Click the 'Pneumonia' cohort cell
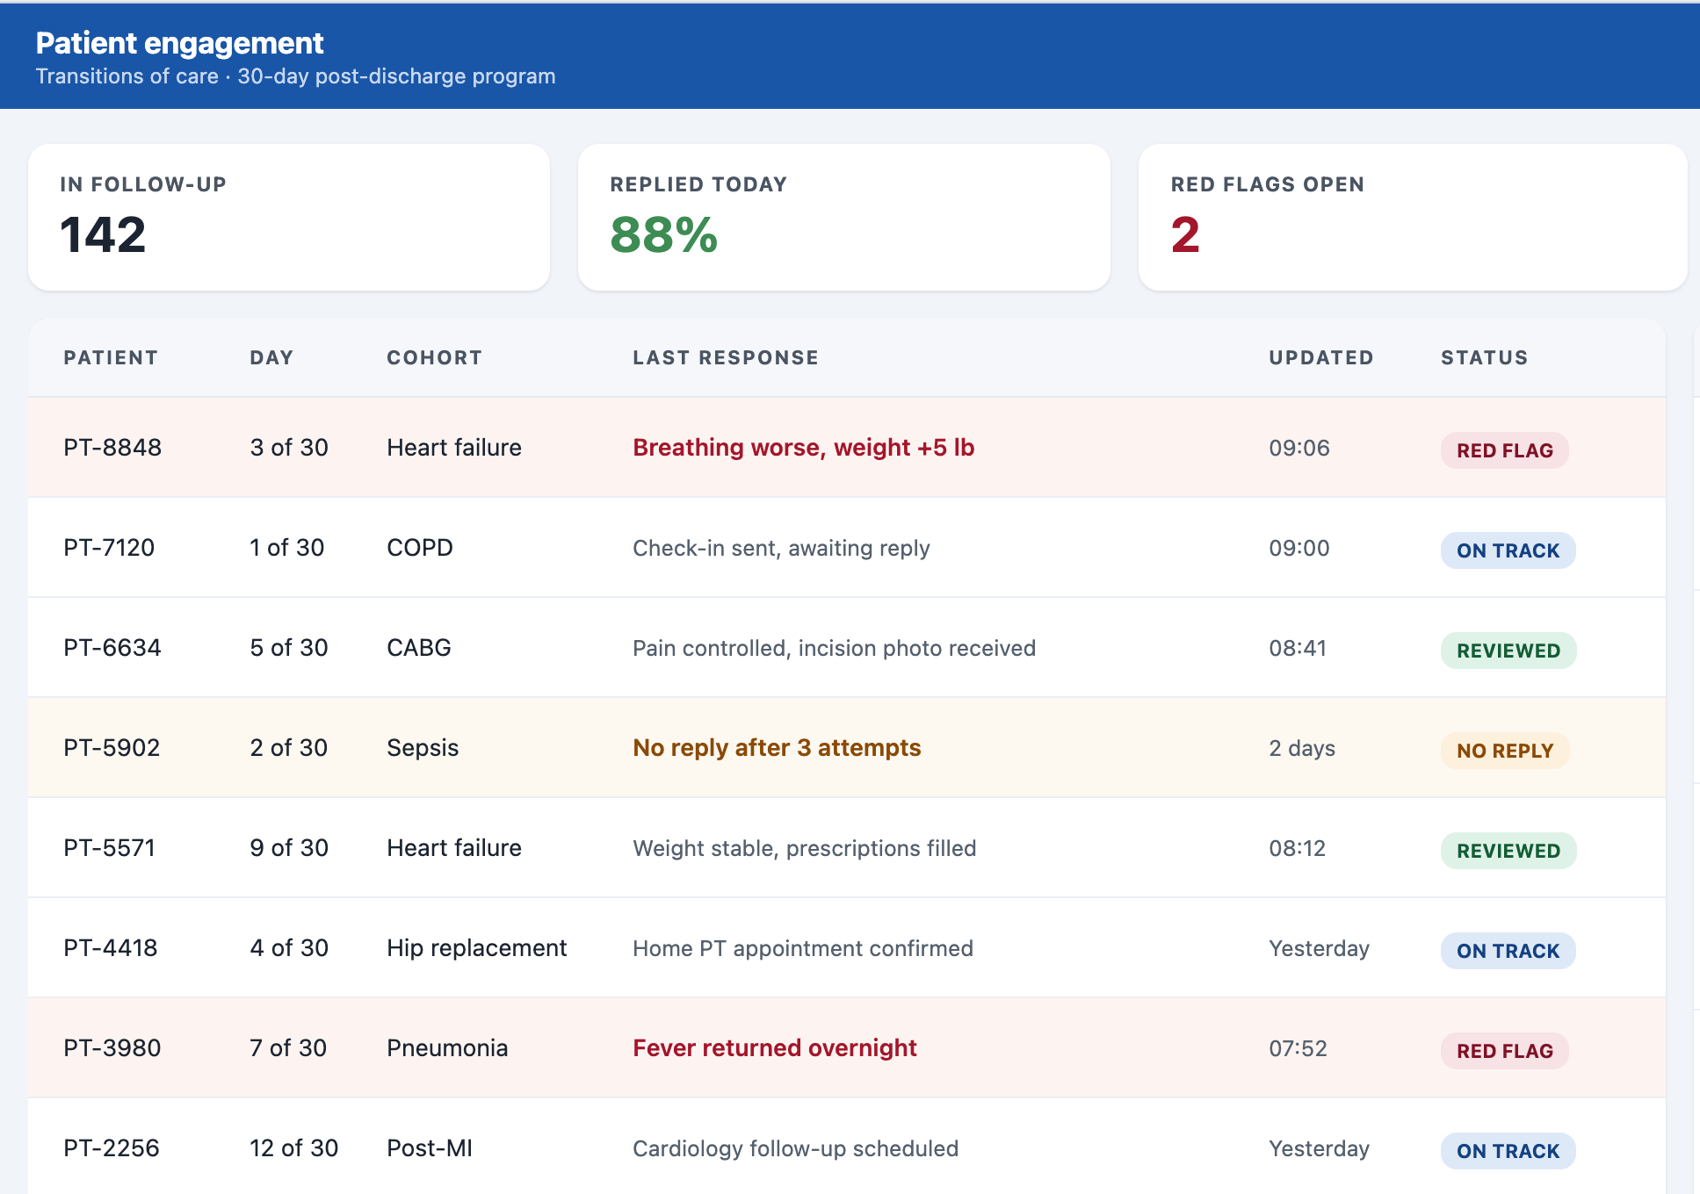The width and height of the screenshot is (1700, 1194). [447, 1048]
